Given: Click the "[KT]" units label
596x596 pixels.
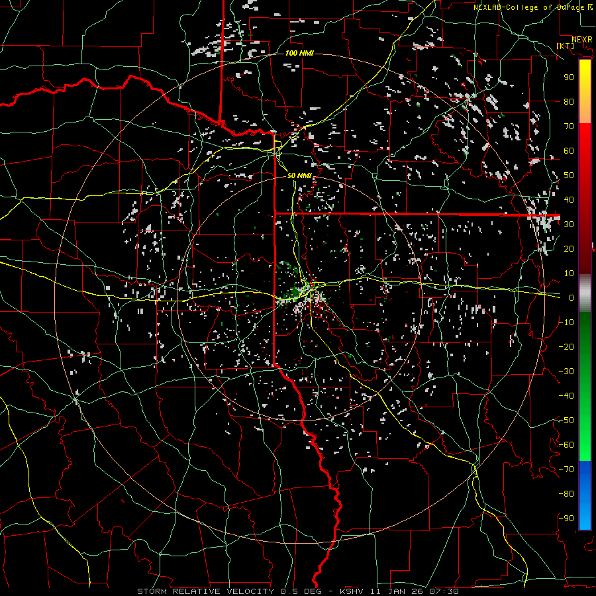Looking at the screenshot, I should [x=566, y=46].
